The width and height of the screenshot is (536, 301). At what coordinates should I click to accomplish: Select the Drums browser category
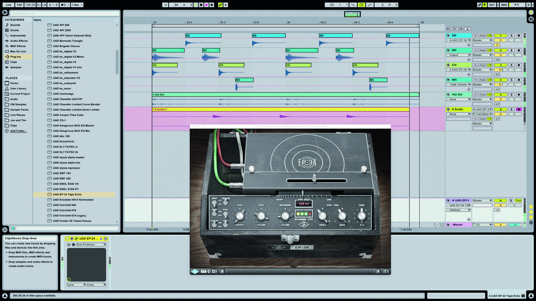point(14,30)
